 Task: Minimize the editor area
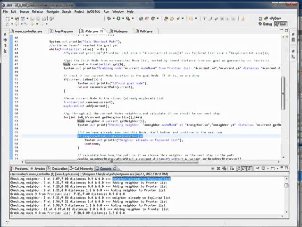(282, 30)
